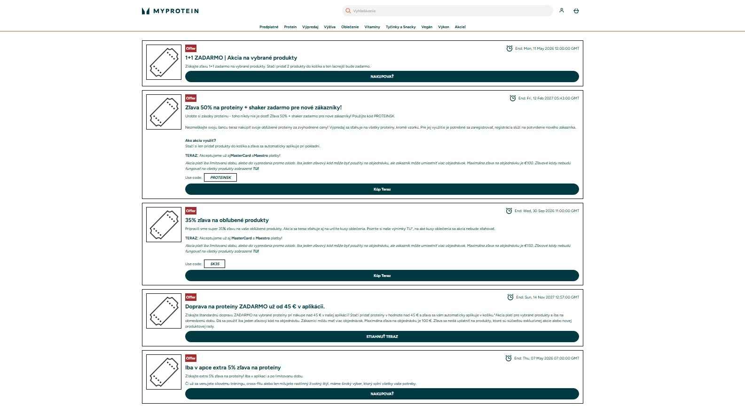Click the SK35 code box
Screen dimensions: 745x406
(x=215, y=264)
